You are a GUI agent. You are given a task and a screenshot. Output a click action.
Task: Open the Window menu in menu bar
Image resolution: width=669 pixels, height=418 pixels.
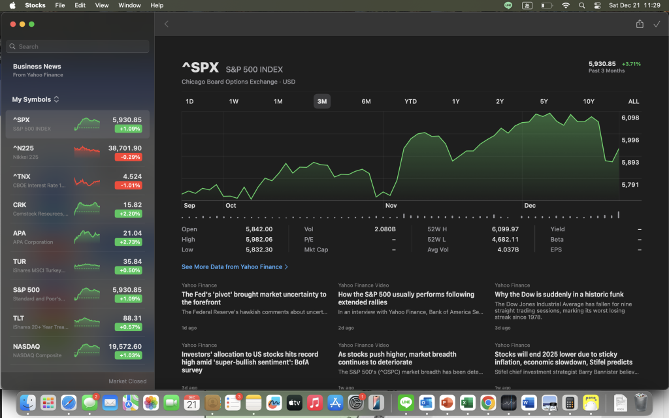tap(129, 5)
